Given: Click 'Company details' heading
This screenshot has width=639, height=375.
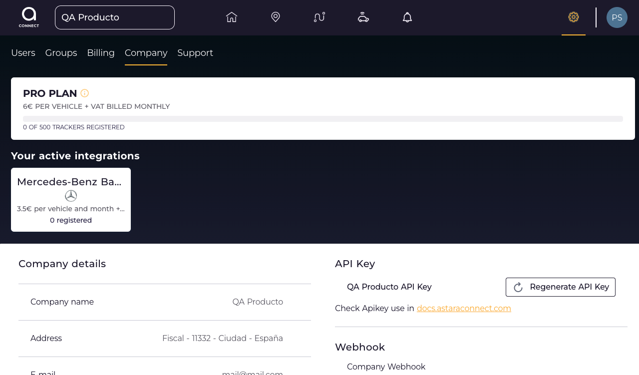Looking at the screenshot, I should [x=62, y=264].
